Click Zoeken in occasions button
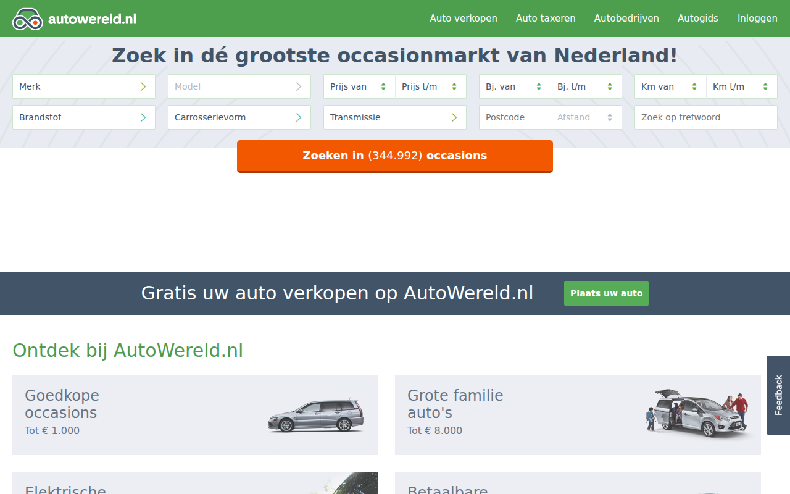Viewport: 790px width, 494px height. (395, 156)
